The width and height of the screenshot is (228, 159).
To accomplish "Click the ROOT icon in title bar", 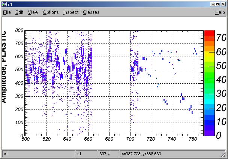I will tap(4, 4).
